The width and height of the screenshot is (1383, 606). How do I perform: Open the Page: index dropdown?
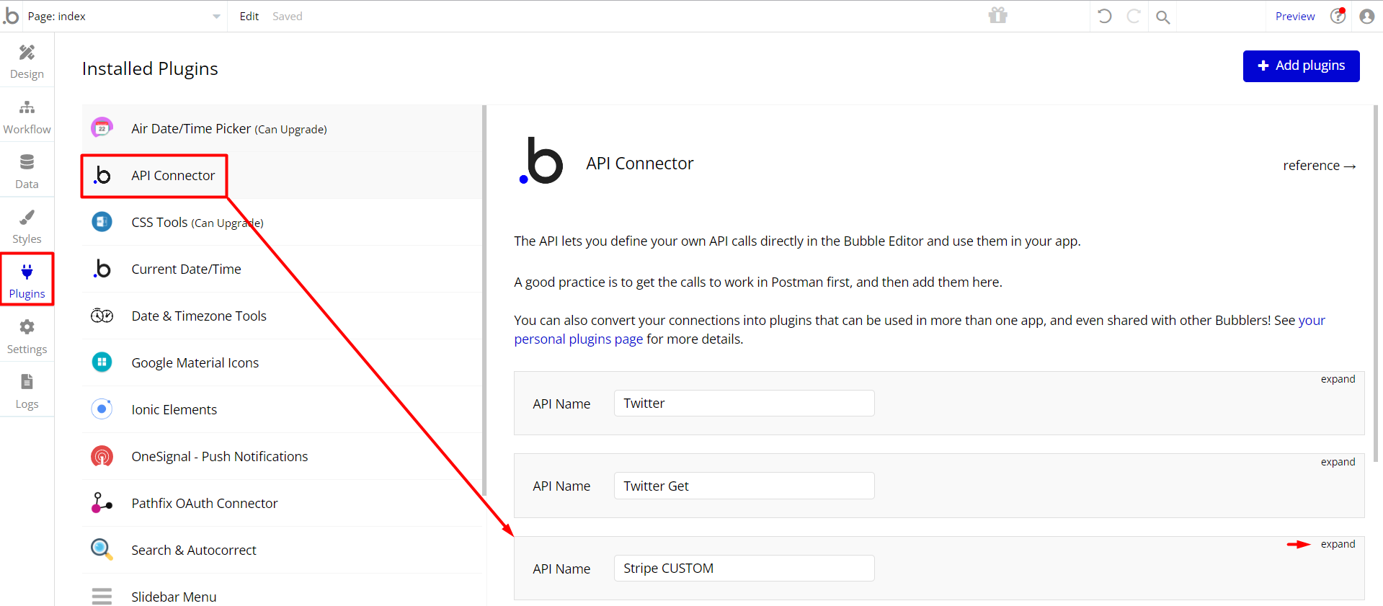(124, 16)
